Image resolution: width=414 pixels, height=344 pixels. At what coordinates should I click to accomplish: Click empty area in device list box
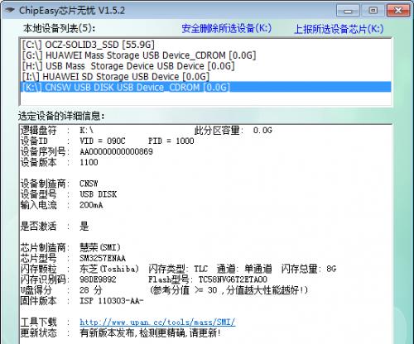(205, 98)
